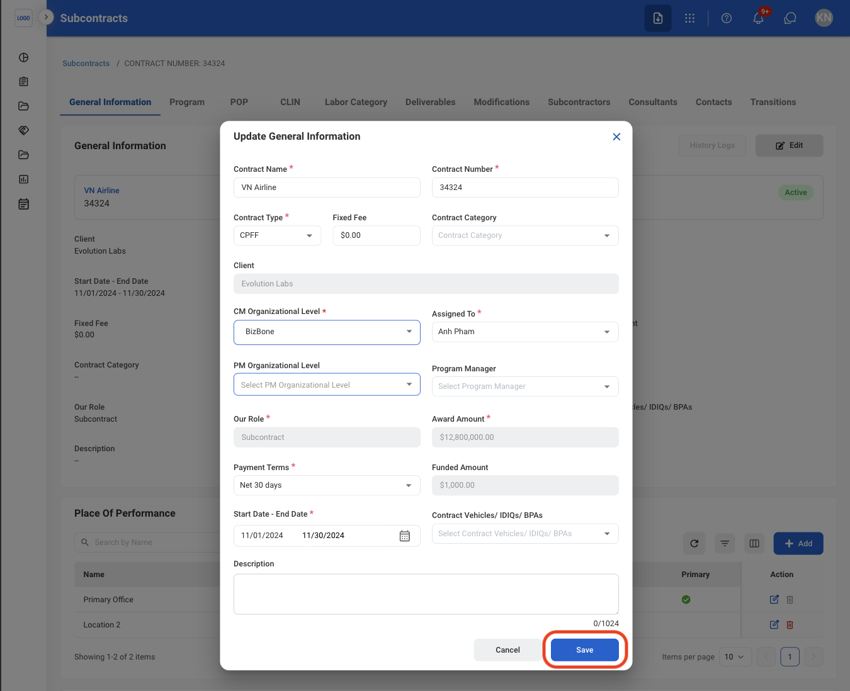Edit the Primary Office row

[x=774, y=600]
